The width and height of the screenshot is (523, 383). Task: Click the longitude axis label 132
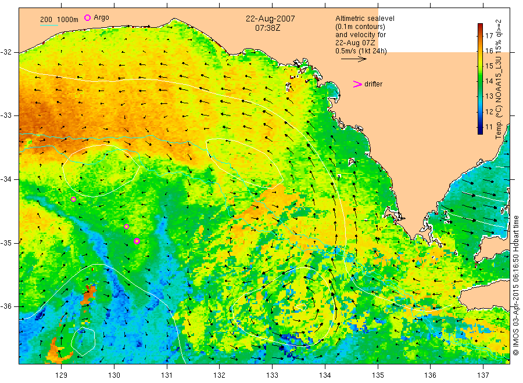pos(220,375)
